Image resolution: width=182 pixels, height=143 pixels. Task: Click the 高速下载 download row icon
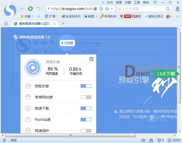(x=28, y=108)
